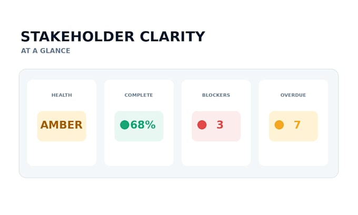Click the BLOCKERS card label
358x215 pixels.
[x=216, y=95]
